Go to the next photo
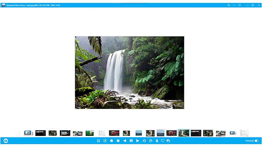 [138, 141]
